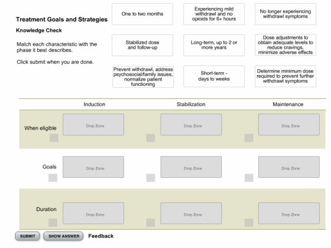Click the SHOW ANSWER button
Image resolution: width=331 pixels, height=248 pixels.
point(63,236)
